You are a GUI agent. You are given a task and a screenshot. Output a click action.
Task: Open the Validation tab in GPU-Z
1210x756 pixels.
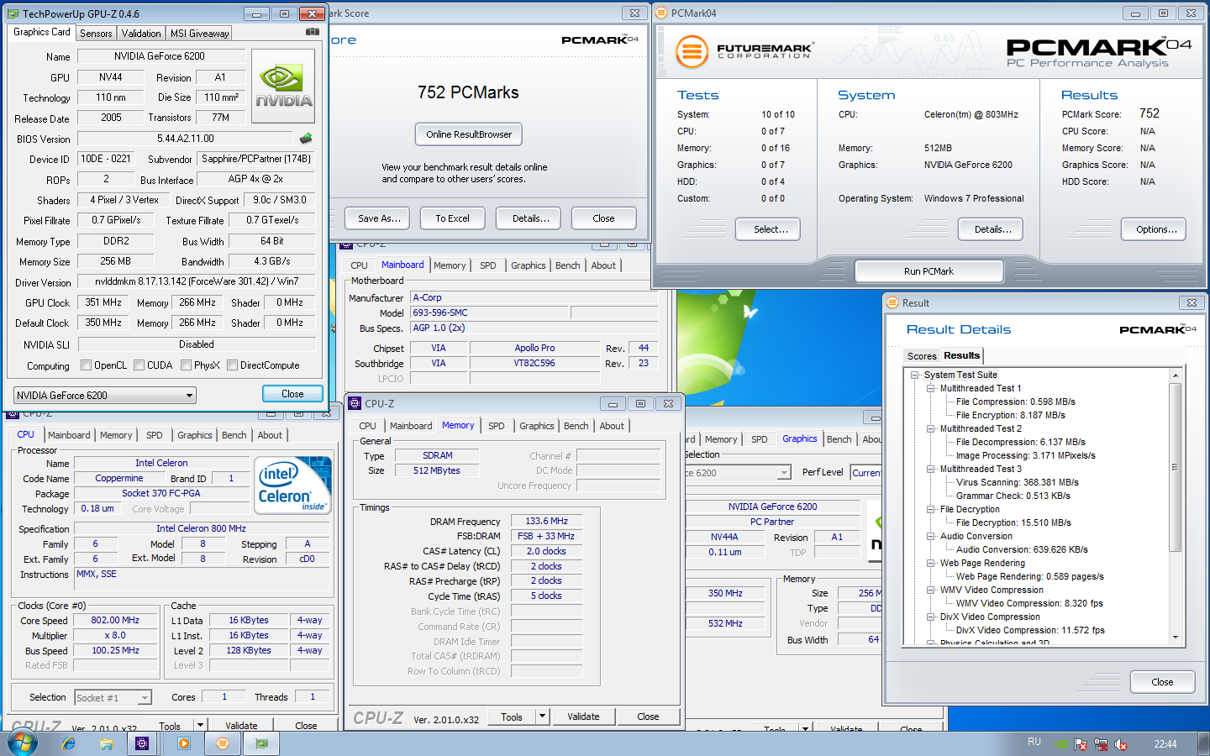pyautogui.click(x=141, y=34)
